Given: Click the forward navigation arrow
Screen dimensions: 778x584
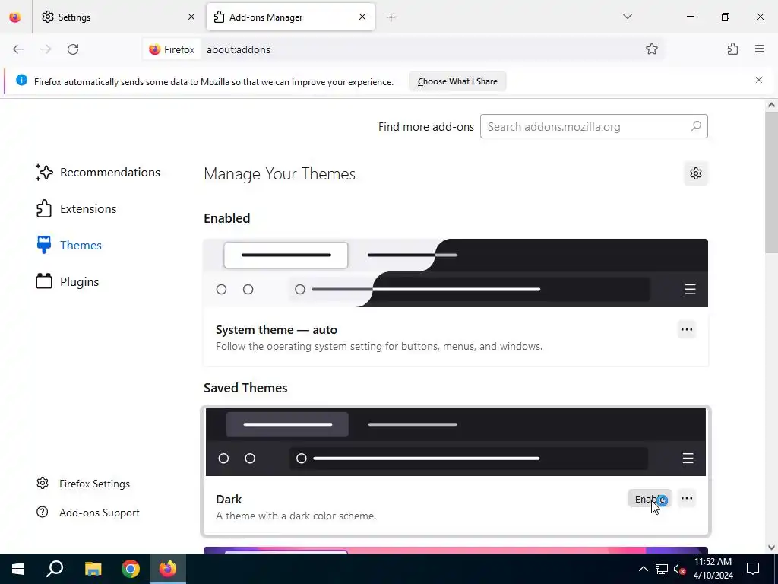Looking at the screenshot, I should pos(46,49).
